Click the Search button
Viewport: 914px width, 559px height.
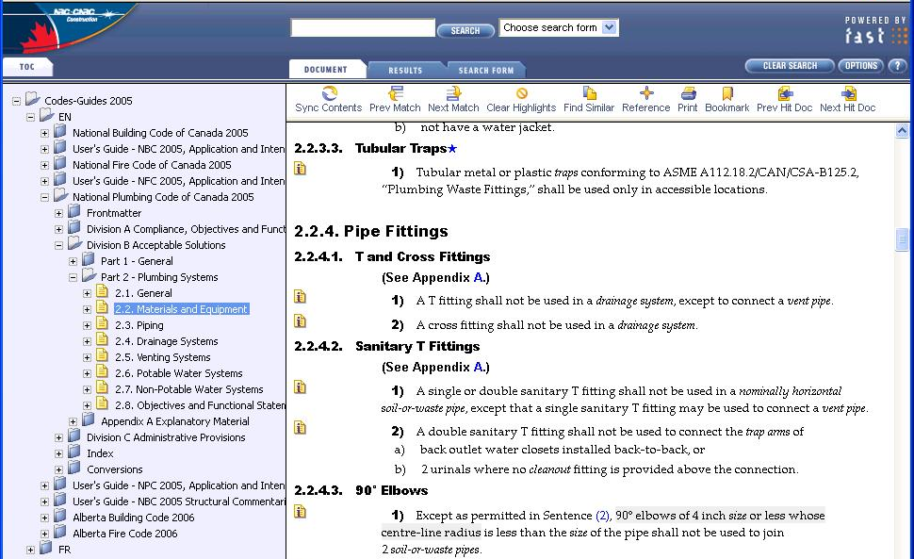[x=465, y=30]
